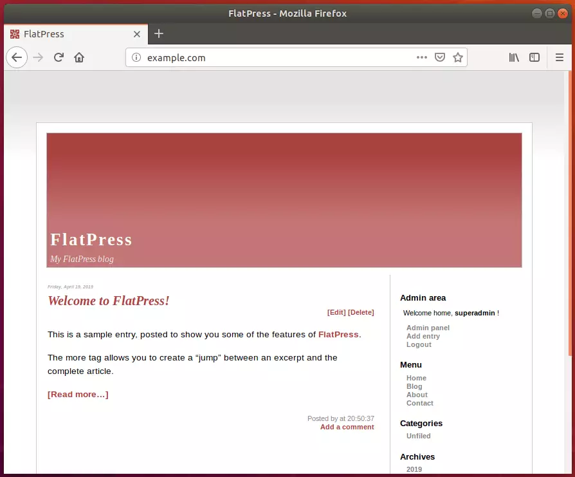Bookmark this page with the star
This screenshot has width=575, height=477.
(458, 57)
